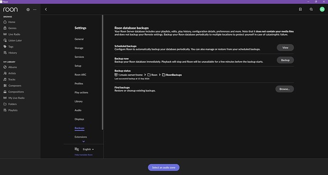
Task: Click the Tracks note icon
Action: tap(5, 80)
